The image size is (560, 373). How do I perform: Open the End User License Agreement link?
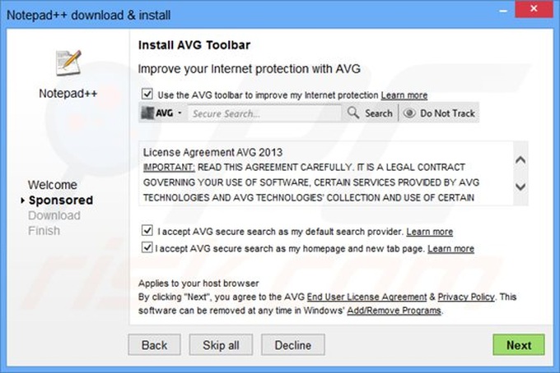(x=366, y=297)
